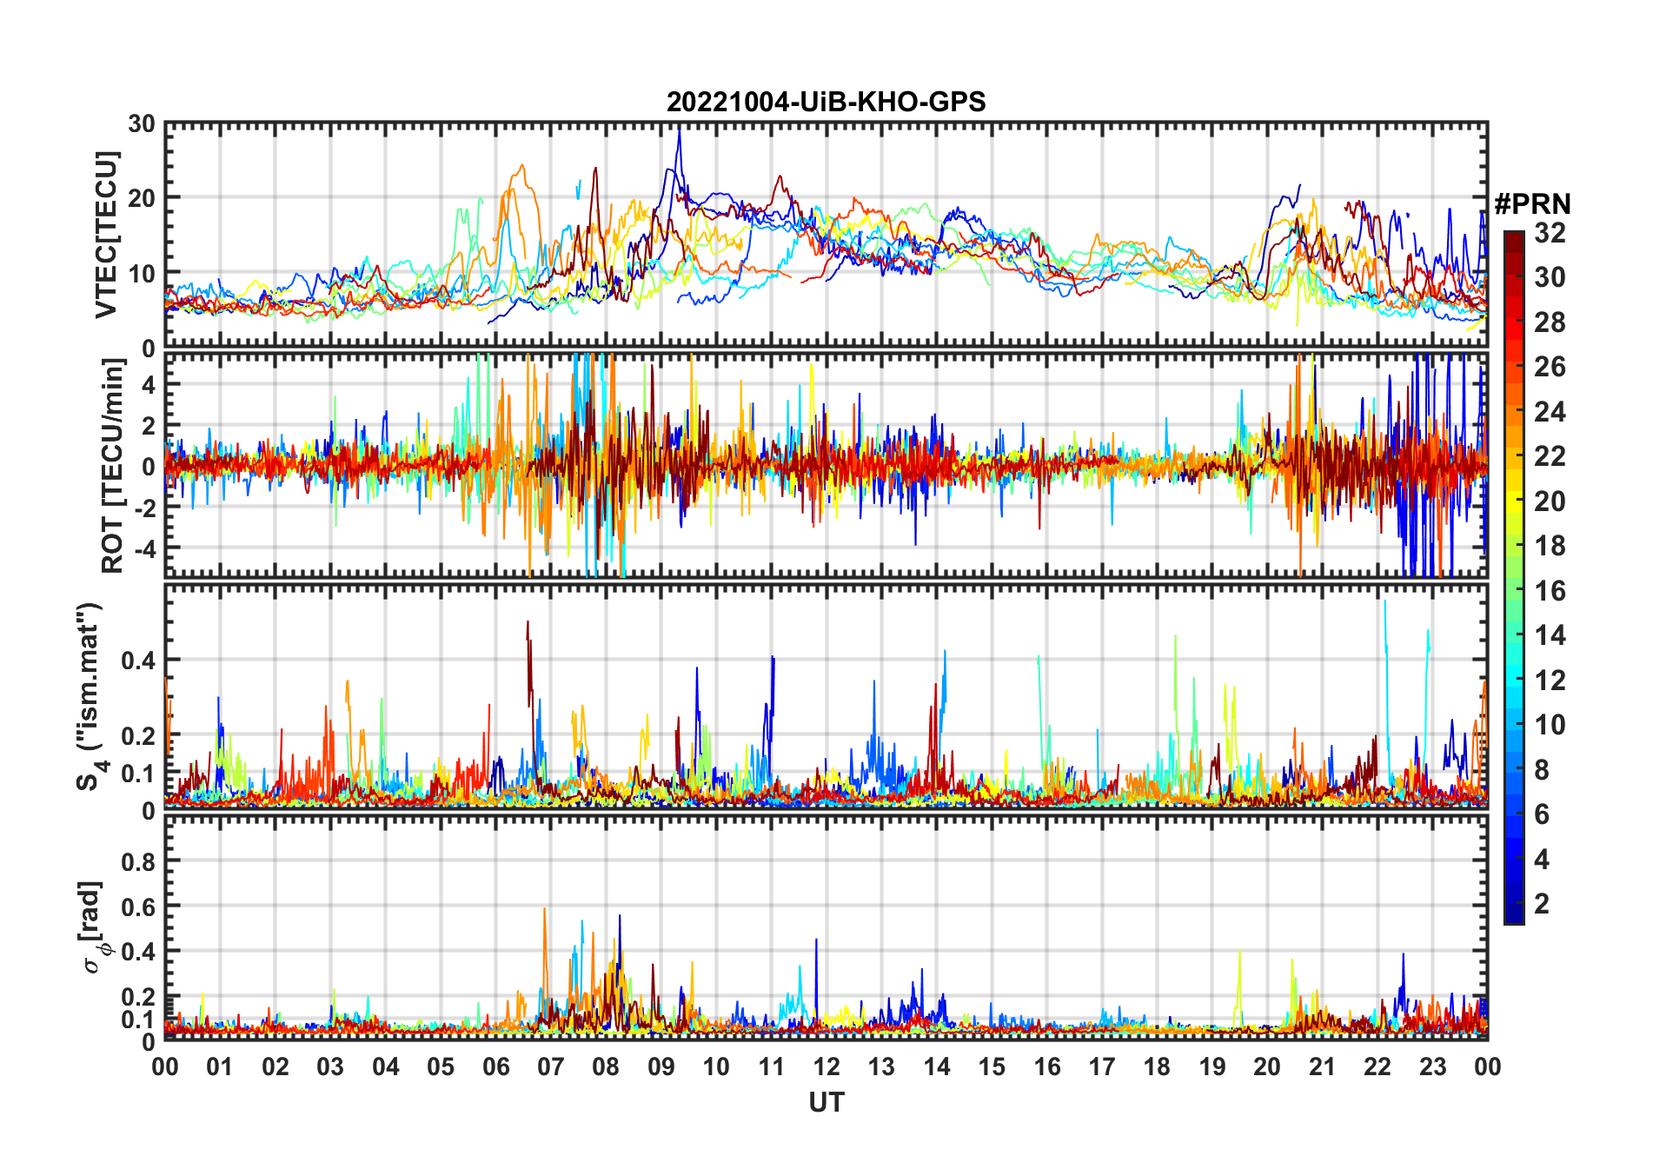Click colorbar tick label 10
This screenshot has width=1653, height=1156.
1550,725
